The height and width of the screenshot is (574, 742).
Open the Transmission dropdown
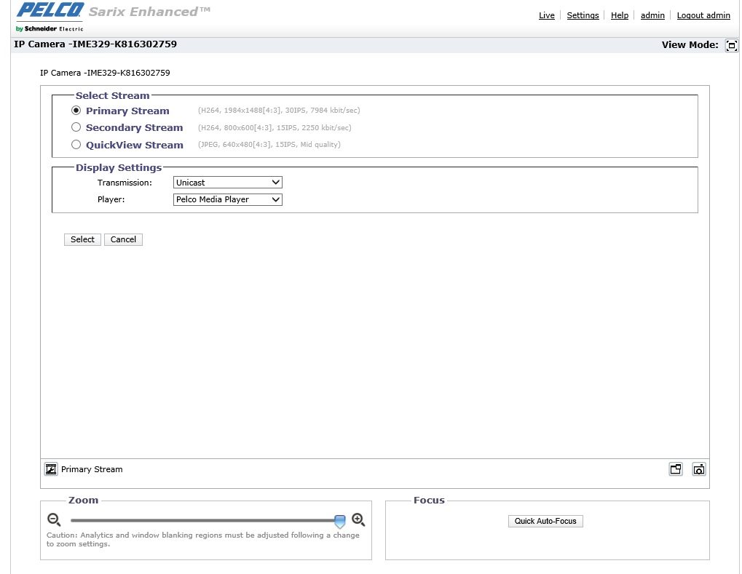coord(228,183)
